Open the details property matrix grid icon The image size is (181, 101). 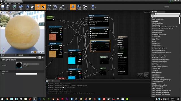click(x=40, y=58)
